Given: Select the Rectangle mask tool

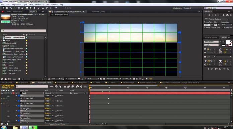Looking at the screenshot, I should click(27, 8).
